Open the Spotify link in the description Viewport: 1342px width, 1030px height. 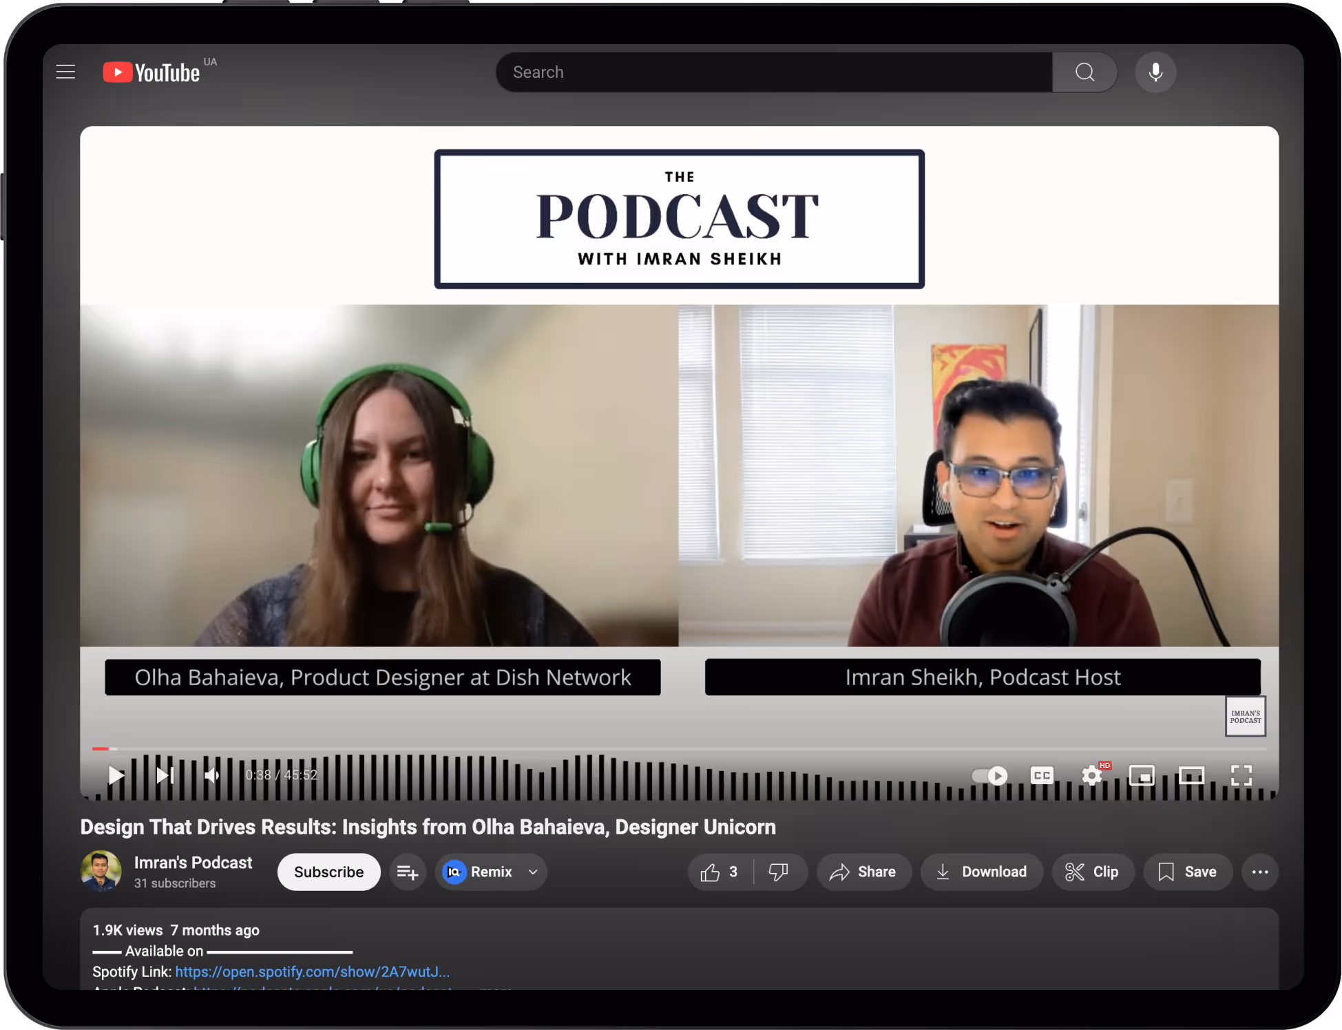(312, 972)
